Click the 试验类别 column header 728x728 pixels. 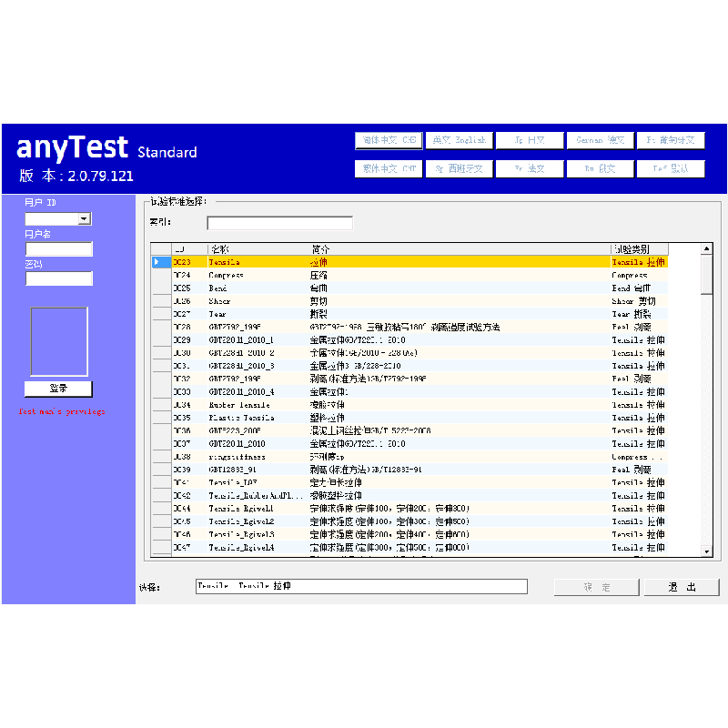point(639,248)
